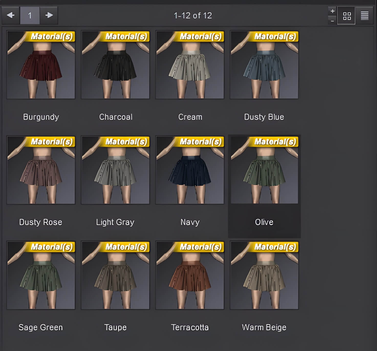Click the Navy label text

(x=190, y=222)
